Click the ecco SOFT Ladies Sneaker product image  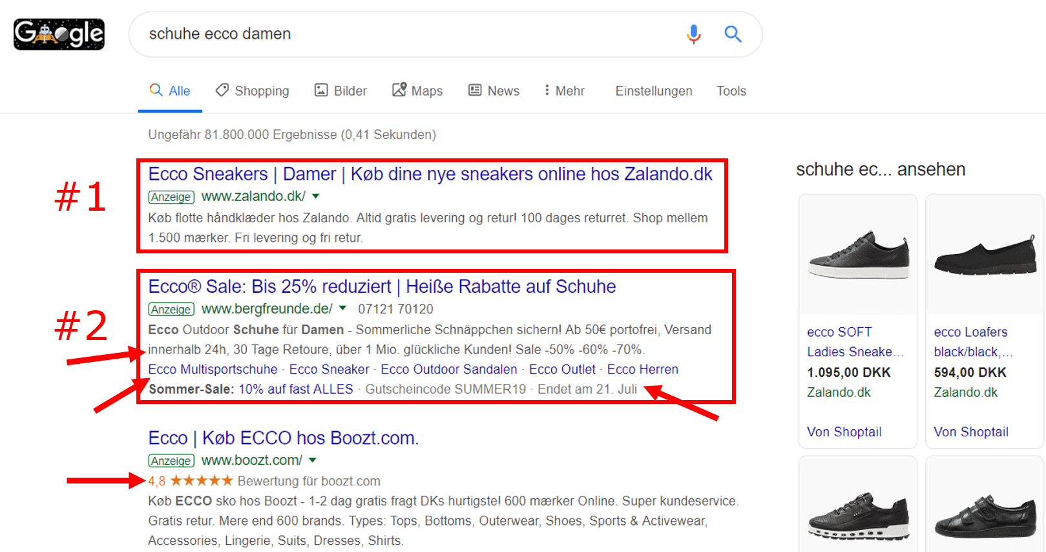tap(857, 255)
